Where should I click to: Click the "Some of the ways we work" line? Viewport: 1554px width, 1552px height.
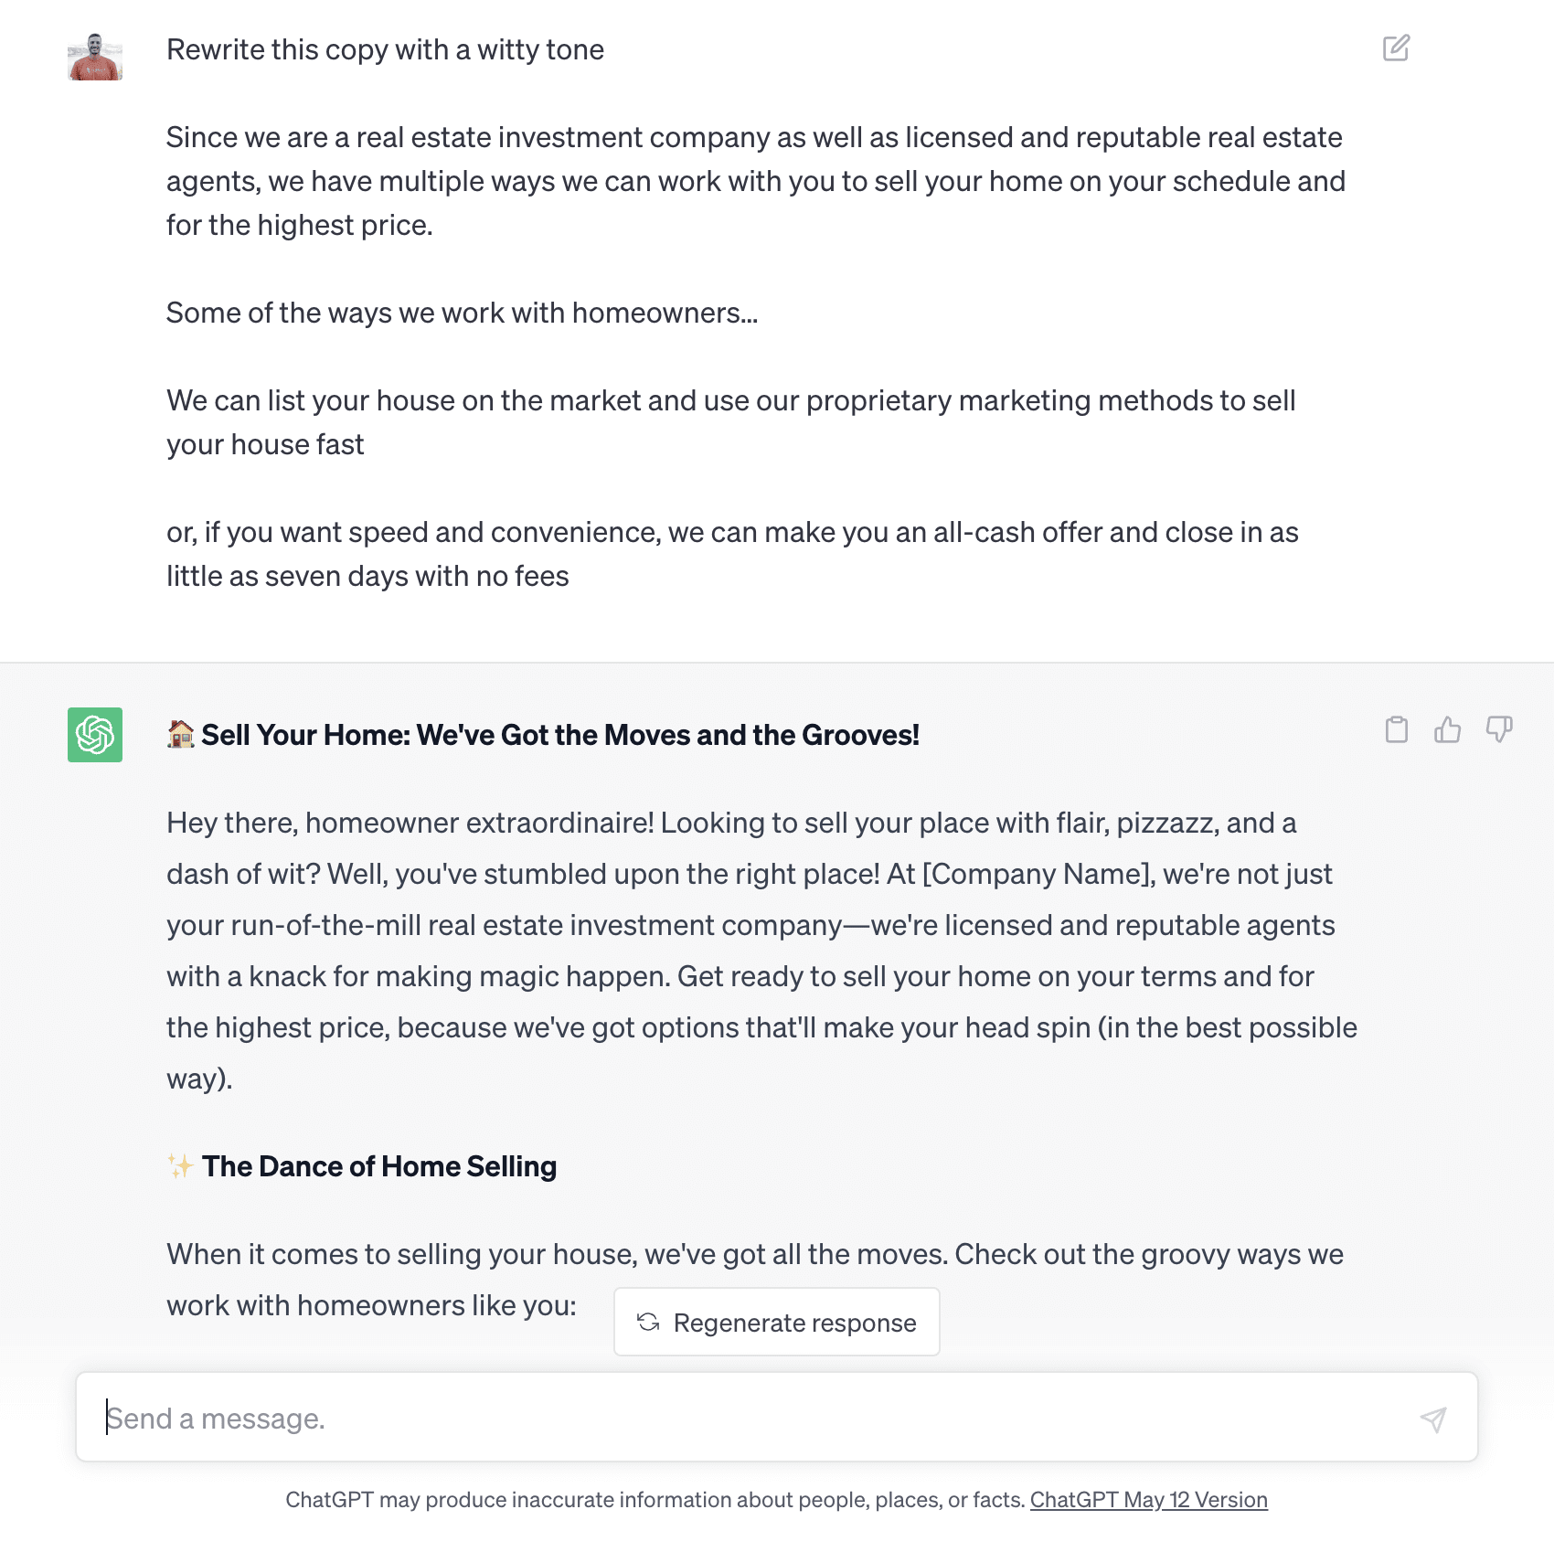pyautogui.click(x=462, y=313)
